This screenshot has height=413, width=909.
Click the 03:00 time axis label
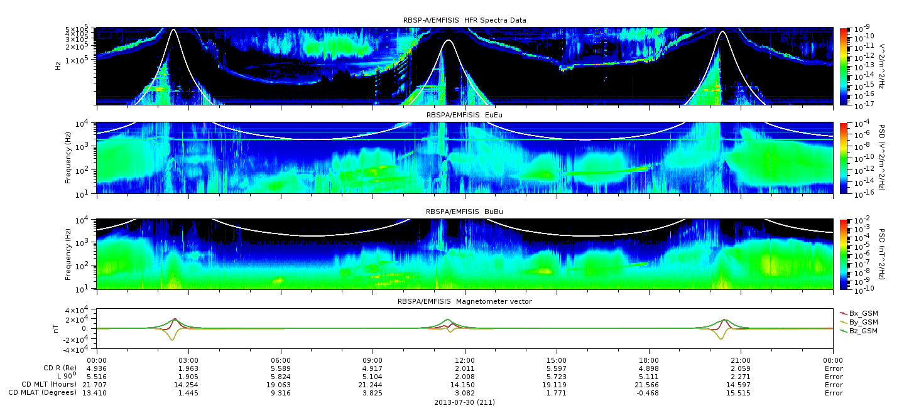point(188,360)
